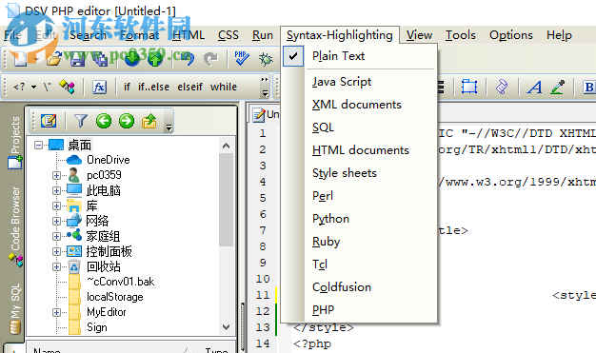This screenshot has height=353, width=596.
Task: Pick PHP from the syntax menu
Action: point(359,309)
